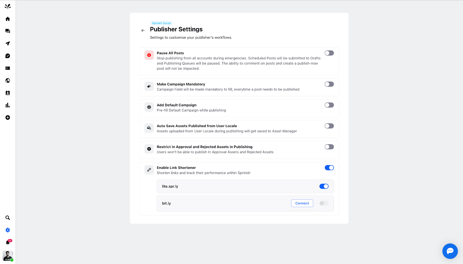Open the live chat bubble button
The width and height of the screenshot is (463, 264).
450,251
